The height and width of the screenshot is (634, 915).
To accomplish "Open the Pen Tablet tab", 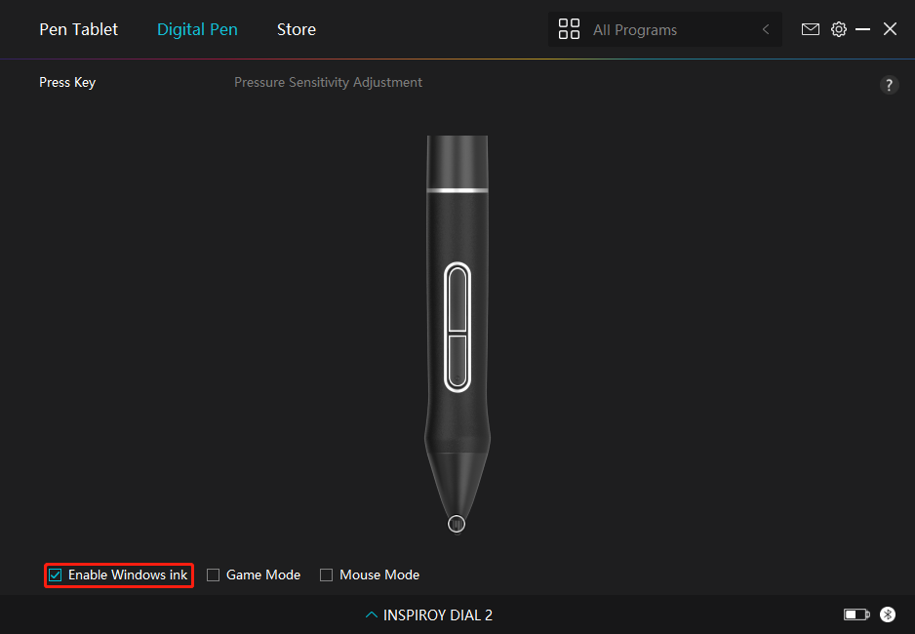I will point(78,29).
